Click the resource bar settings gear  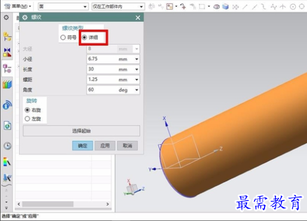[6, 17]
